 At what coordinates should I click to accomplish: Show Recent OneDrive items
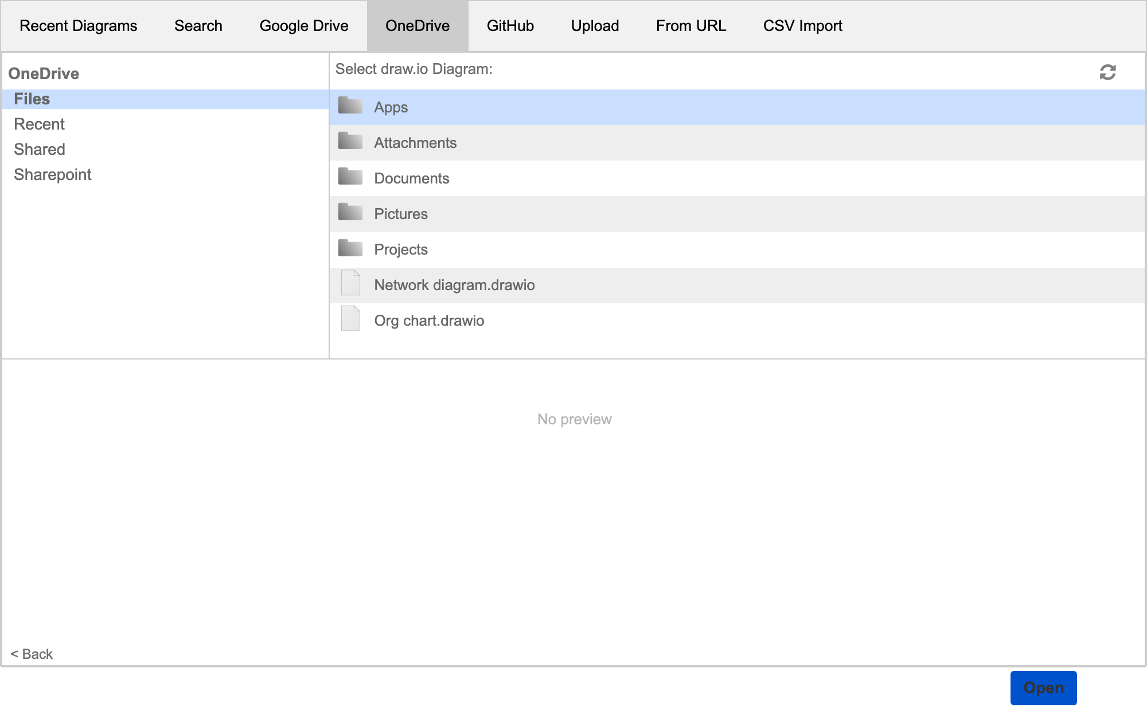tap(39, 124)
